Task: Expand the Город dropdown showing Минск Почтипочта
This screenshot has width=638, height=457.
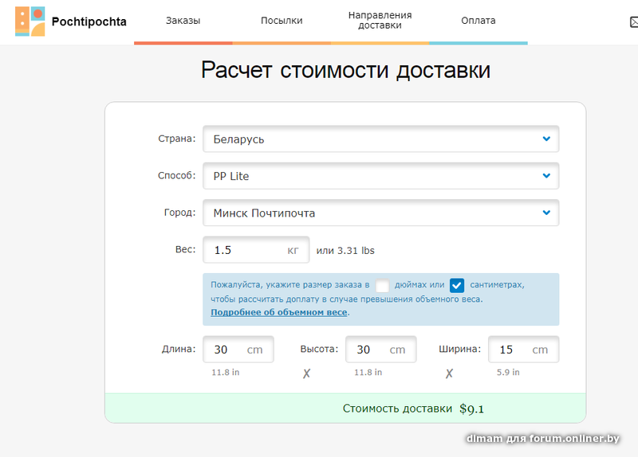Action: [380, 213]
